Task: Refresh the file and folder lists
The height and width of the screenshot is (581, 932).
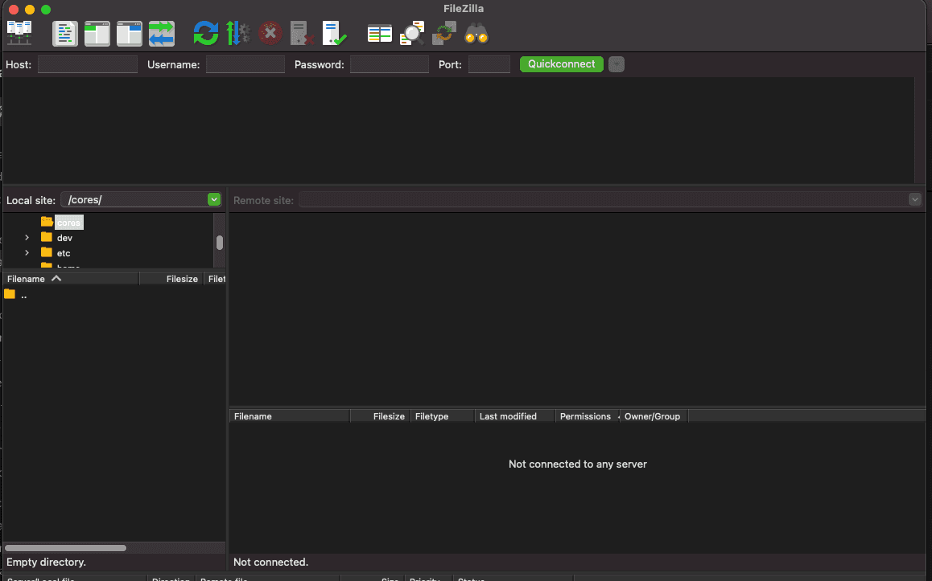Action: tap(206, 33)
